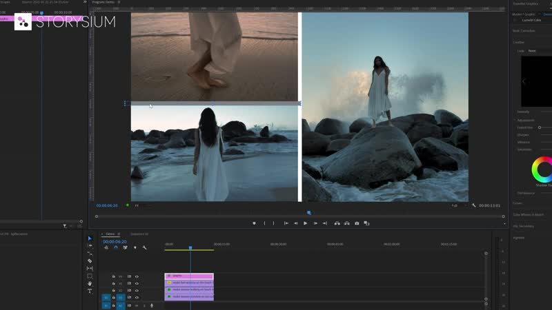
Task: Toggle visibility eye of second video track
Action: [x=137, y=284]
